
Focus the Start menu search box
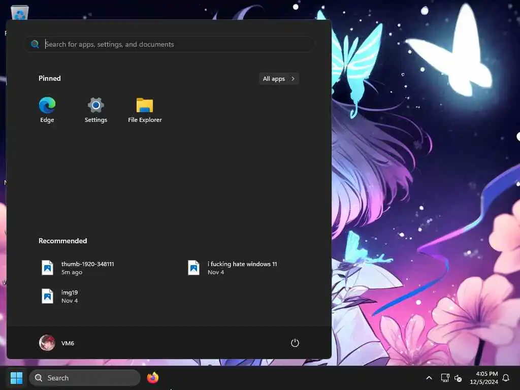(x=170, y=44)
